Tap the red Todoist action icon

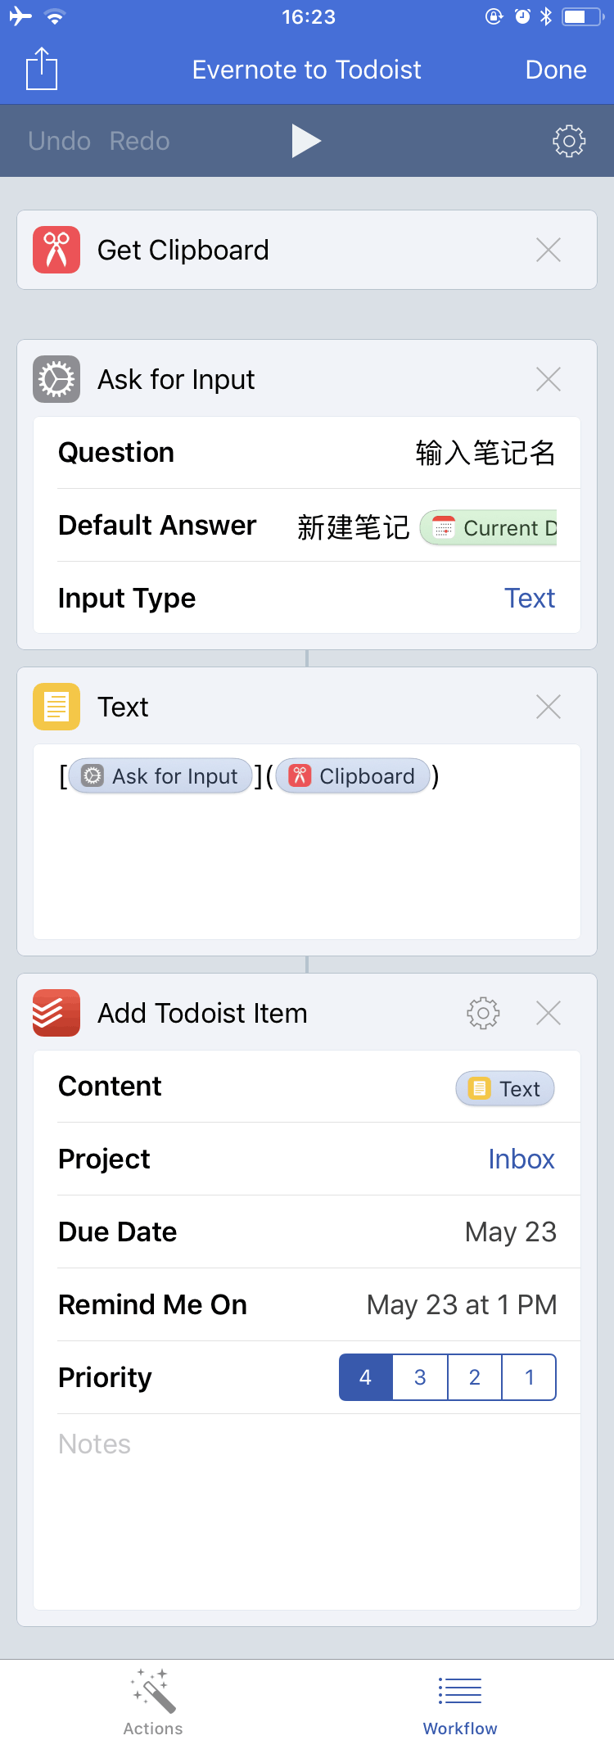(x=56, y=1013)
